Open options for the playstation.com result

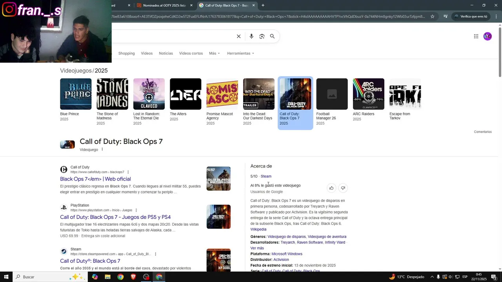136,210
